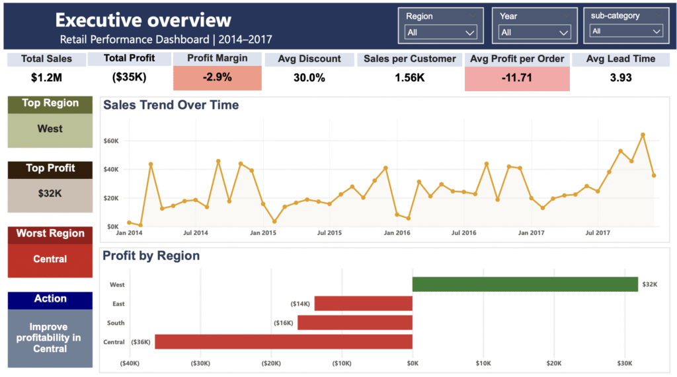
Task: Click the Avg Profit per Order value -11.71
Action: (517, 78)
